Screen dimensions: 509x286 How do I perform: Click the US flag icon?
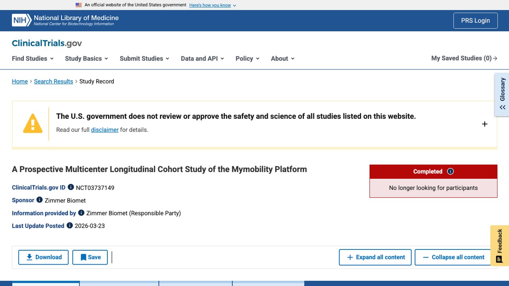[79, 5]
